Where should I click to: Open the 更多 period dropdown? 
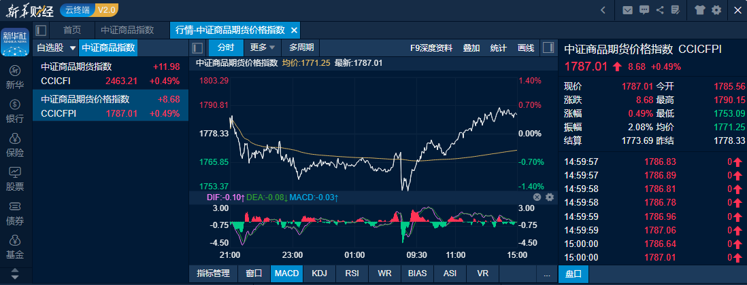click(262, 47)
